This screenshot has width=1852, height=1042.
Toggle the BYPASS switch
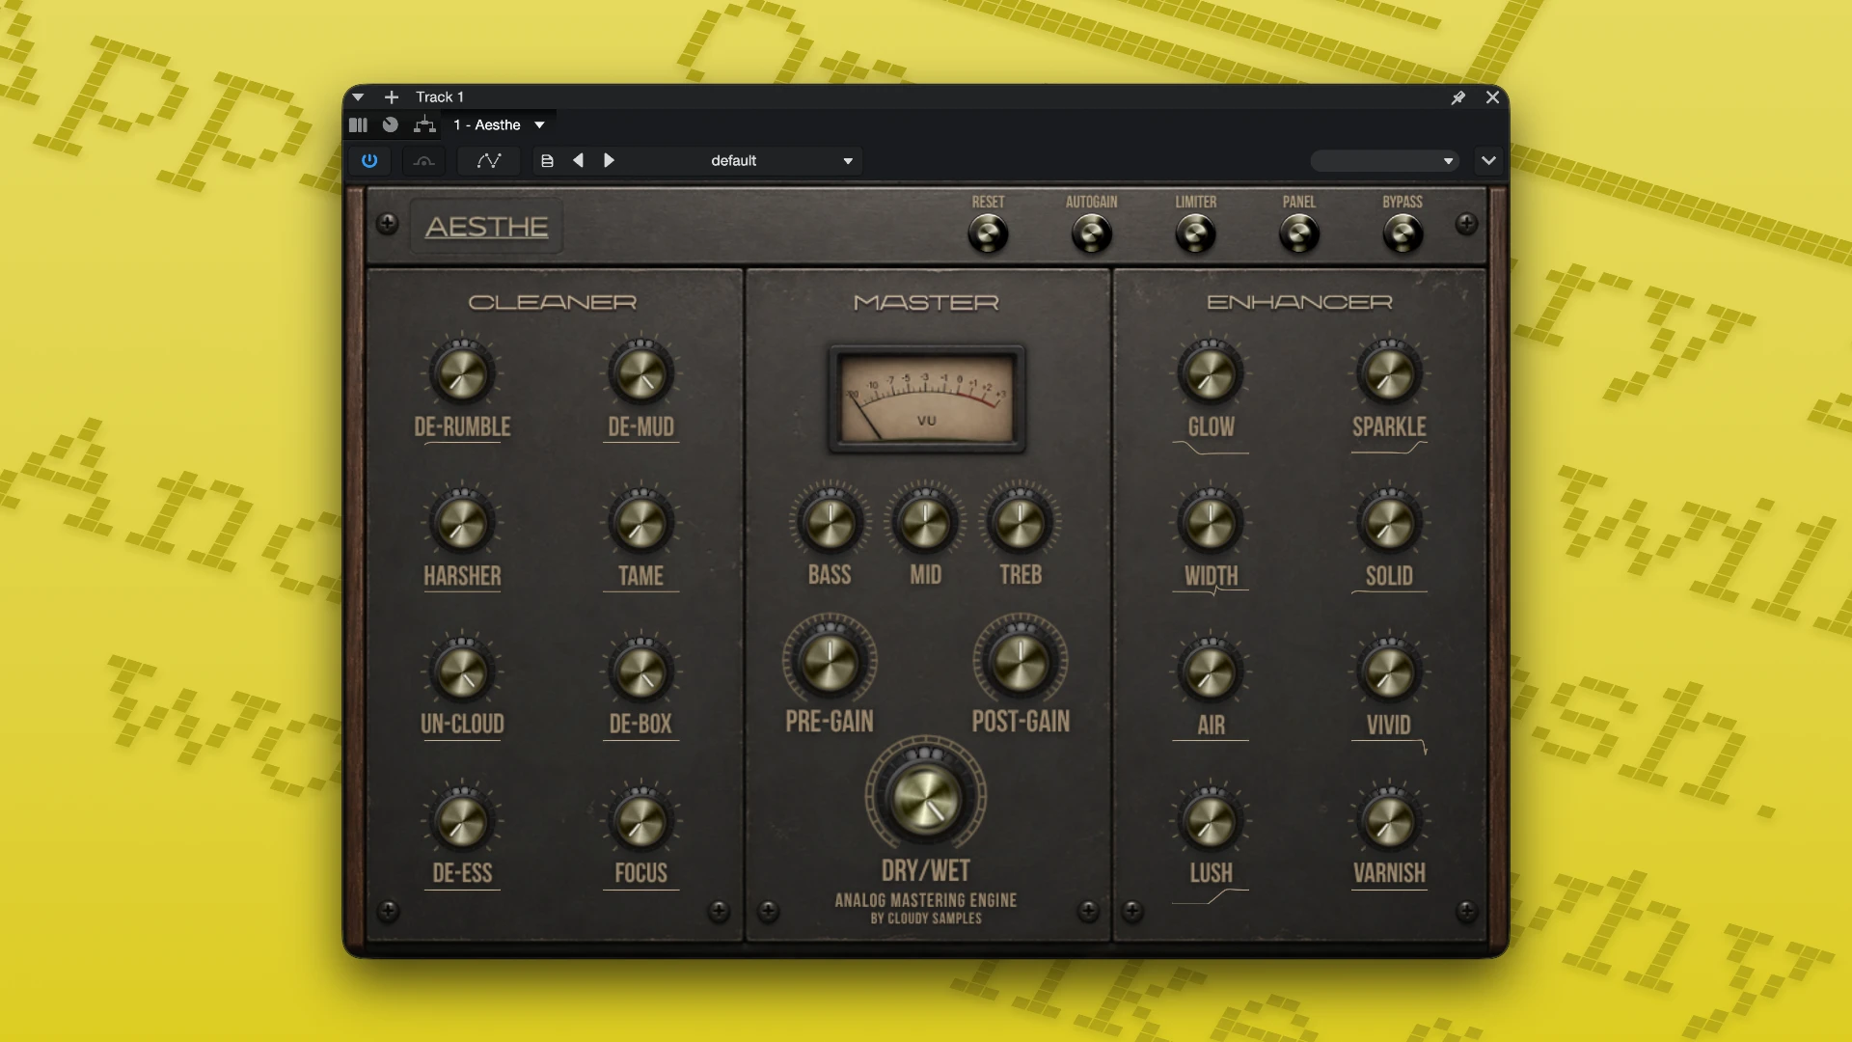pos(1403,233)
